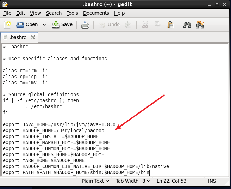Place cursor on the JAVA_HOME export line
231x189 pixels.
(59, 124)
